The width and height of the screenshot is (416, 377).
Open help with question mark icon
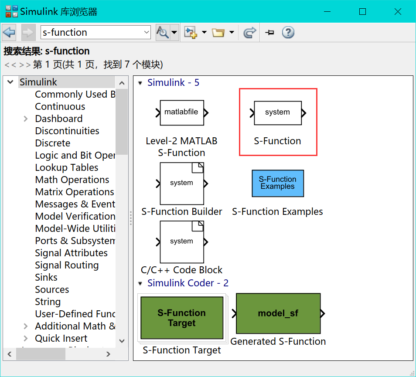[288, 32]
